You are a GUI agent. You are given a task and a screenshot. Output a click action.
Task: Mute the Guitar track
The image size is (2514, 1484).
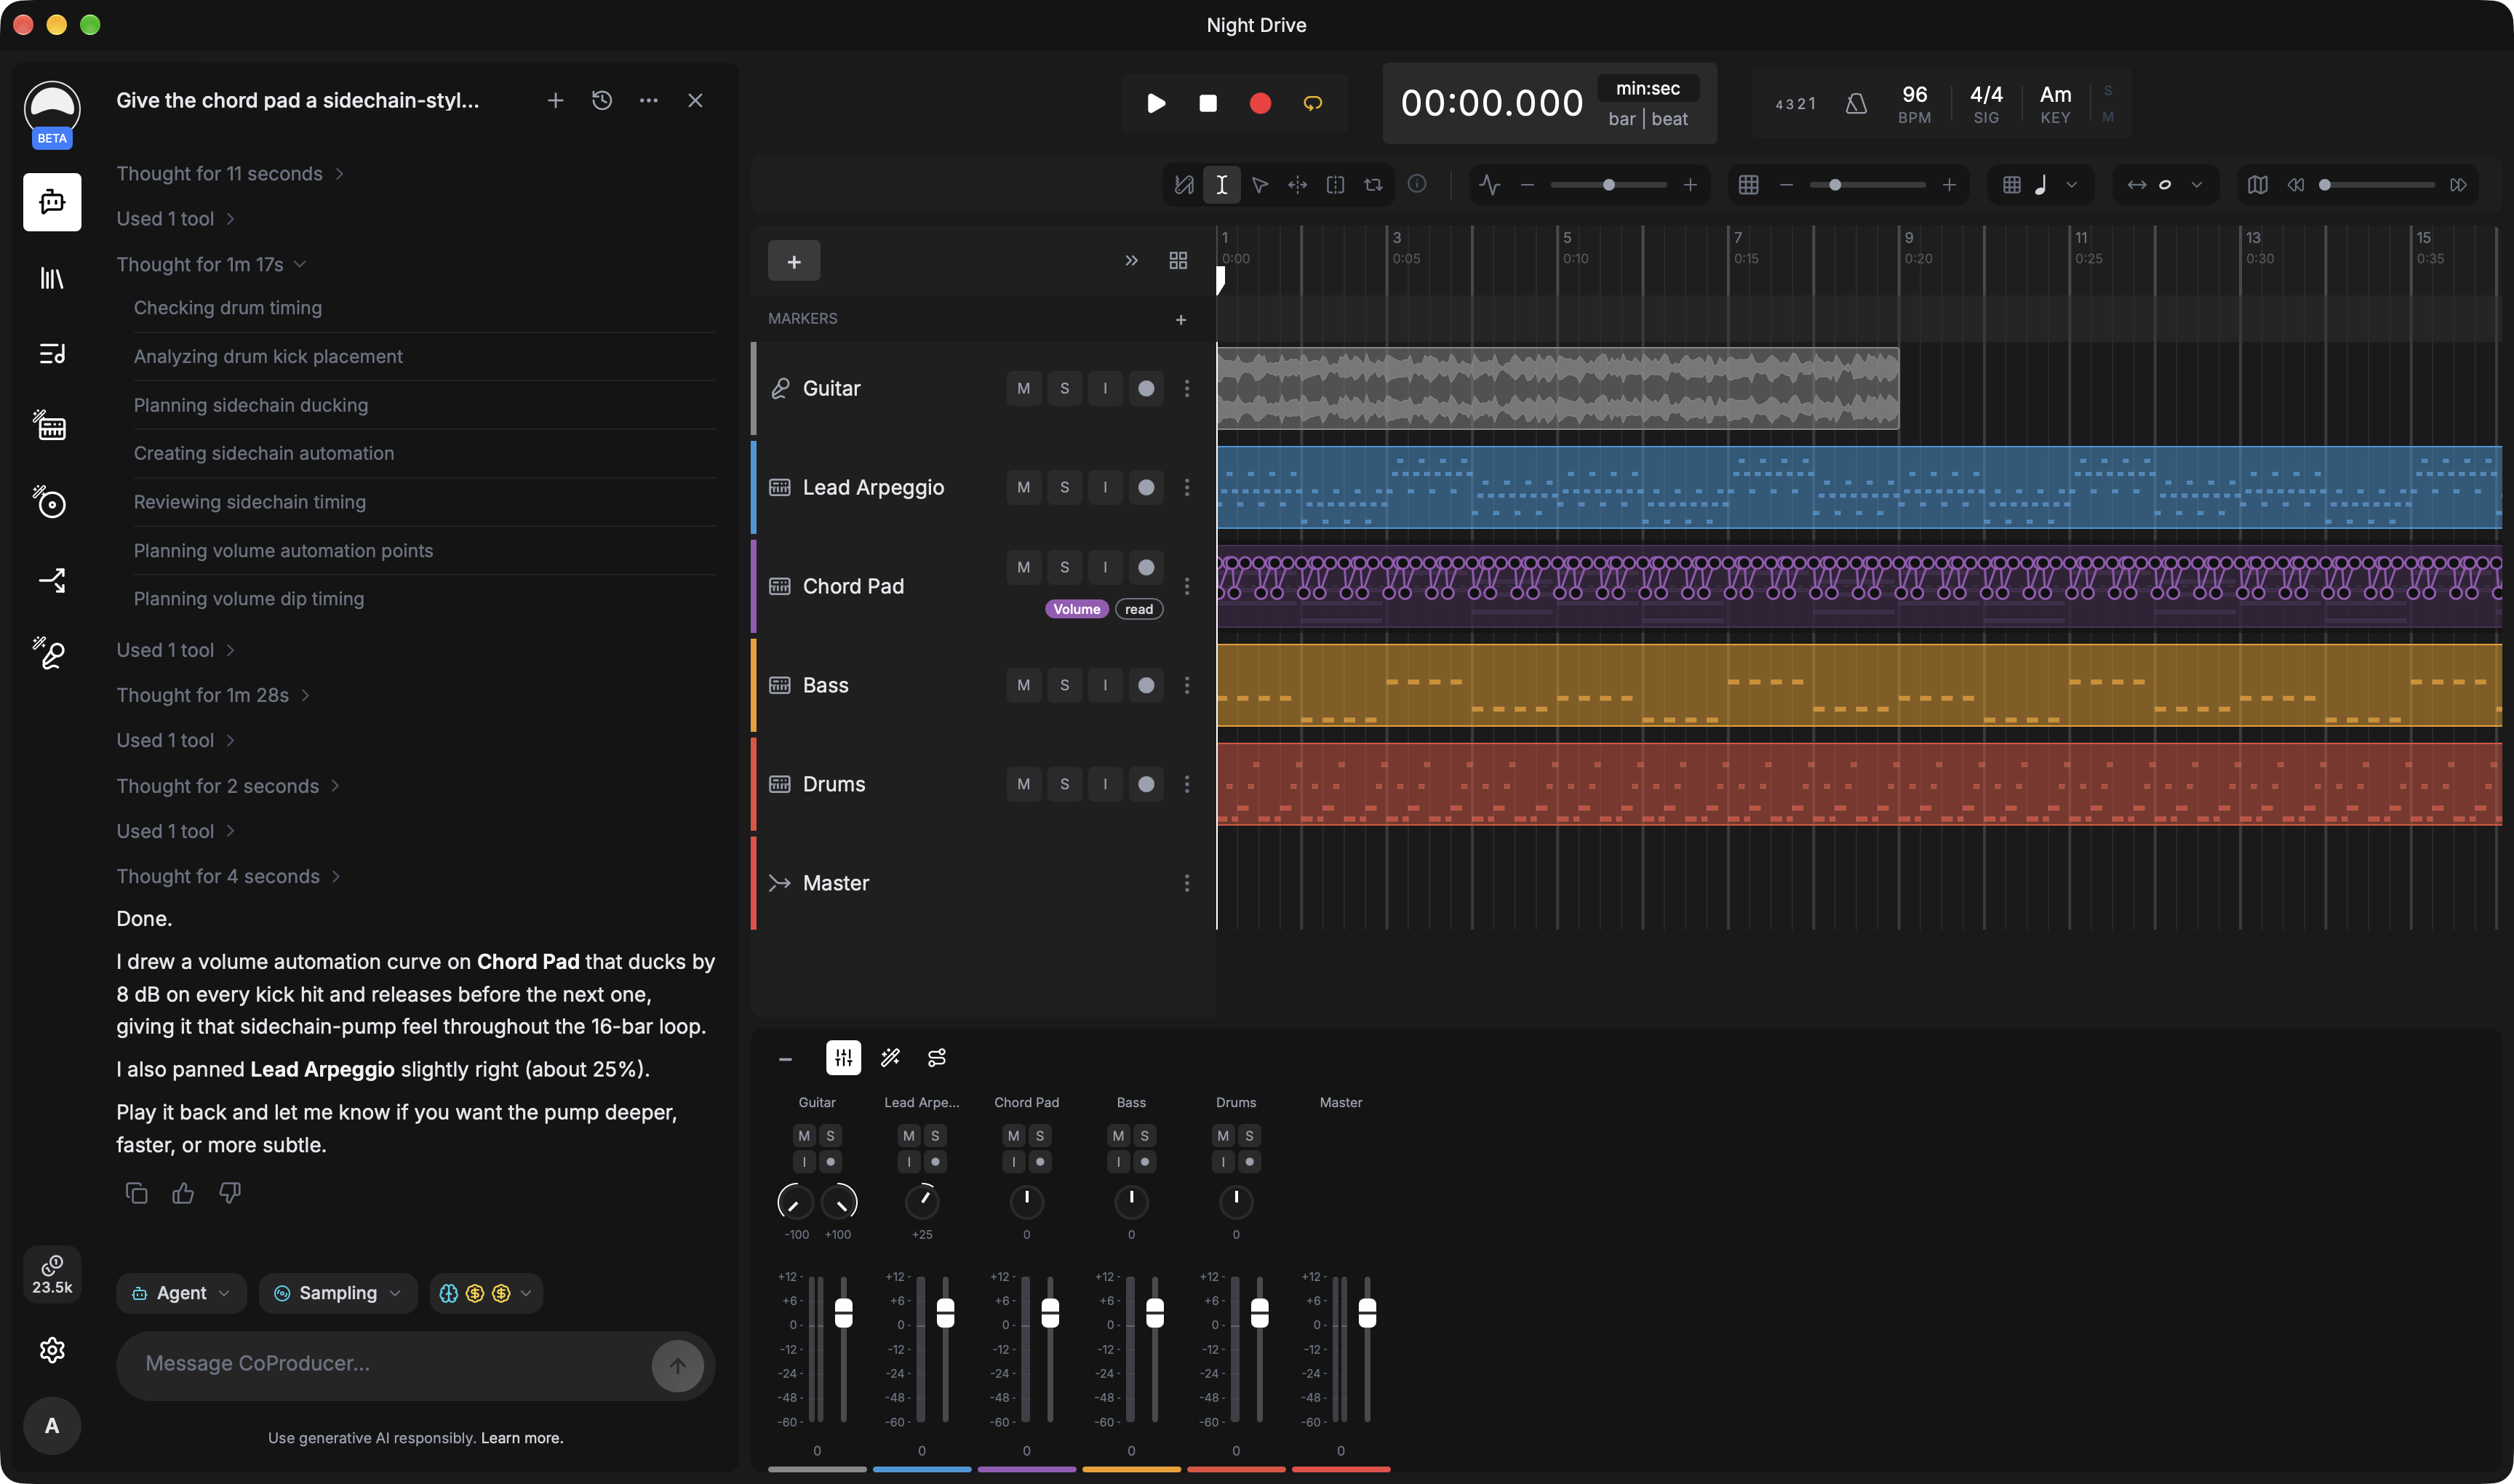[1023, 388]
